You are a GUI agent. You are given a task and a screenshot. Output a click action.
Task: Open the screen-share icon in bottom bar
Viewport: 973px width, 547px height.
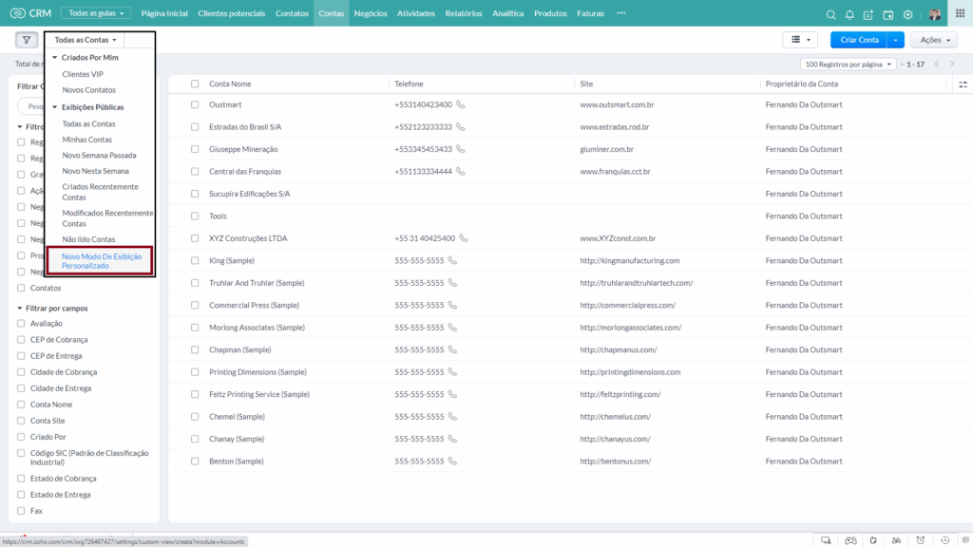pyautogui.click(x=826, y=540)
